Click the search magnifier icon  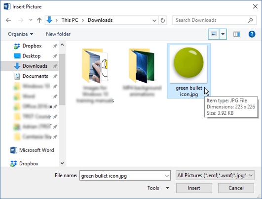(x=250, y=20)
